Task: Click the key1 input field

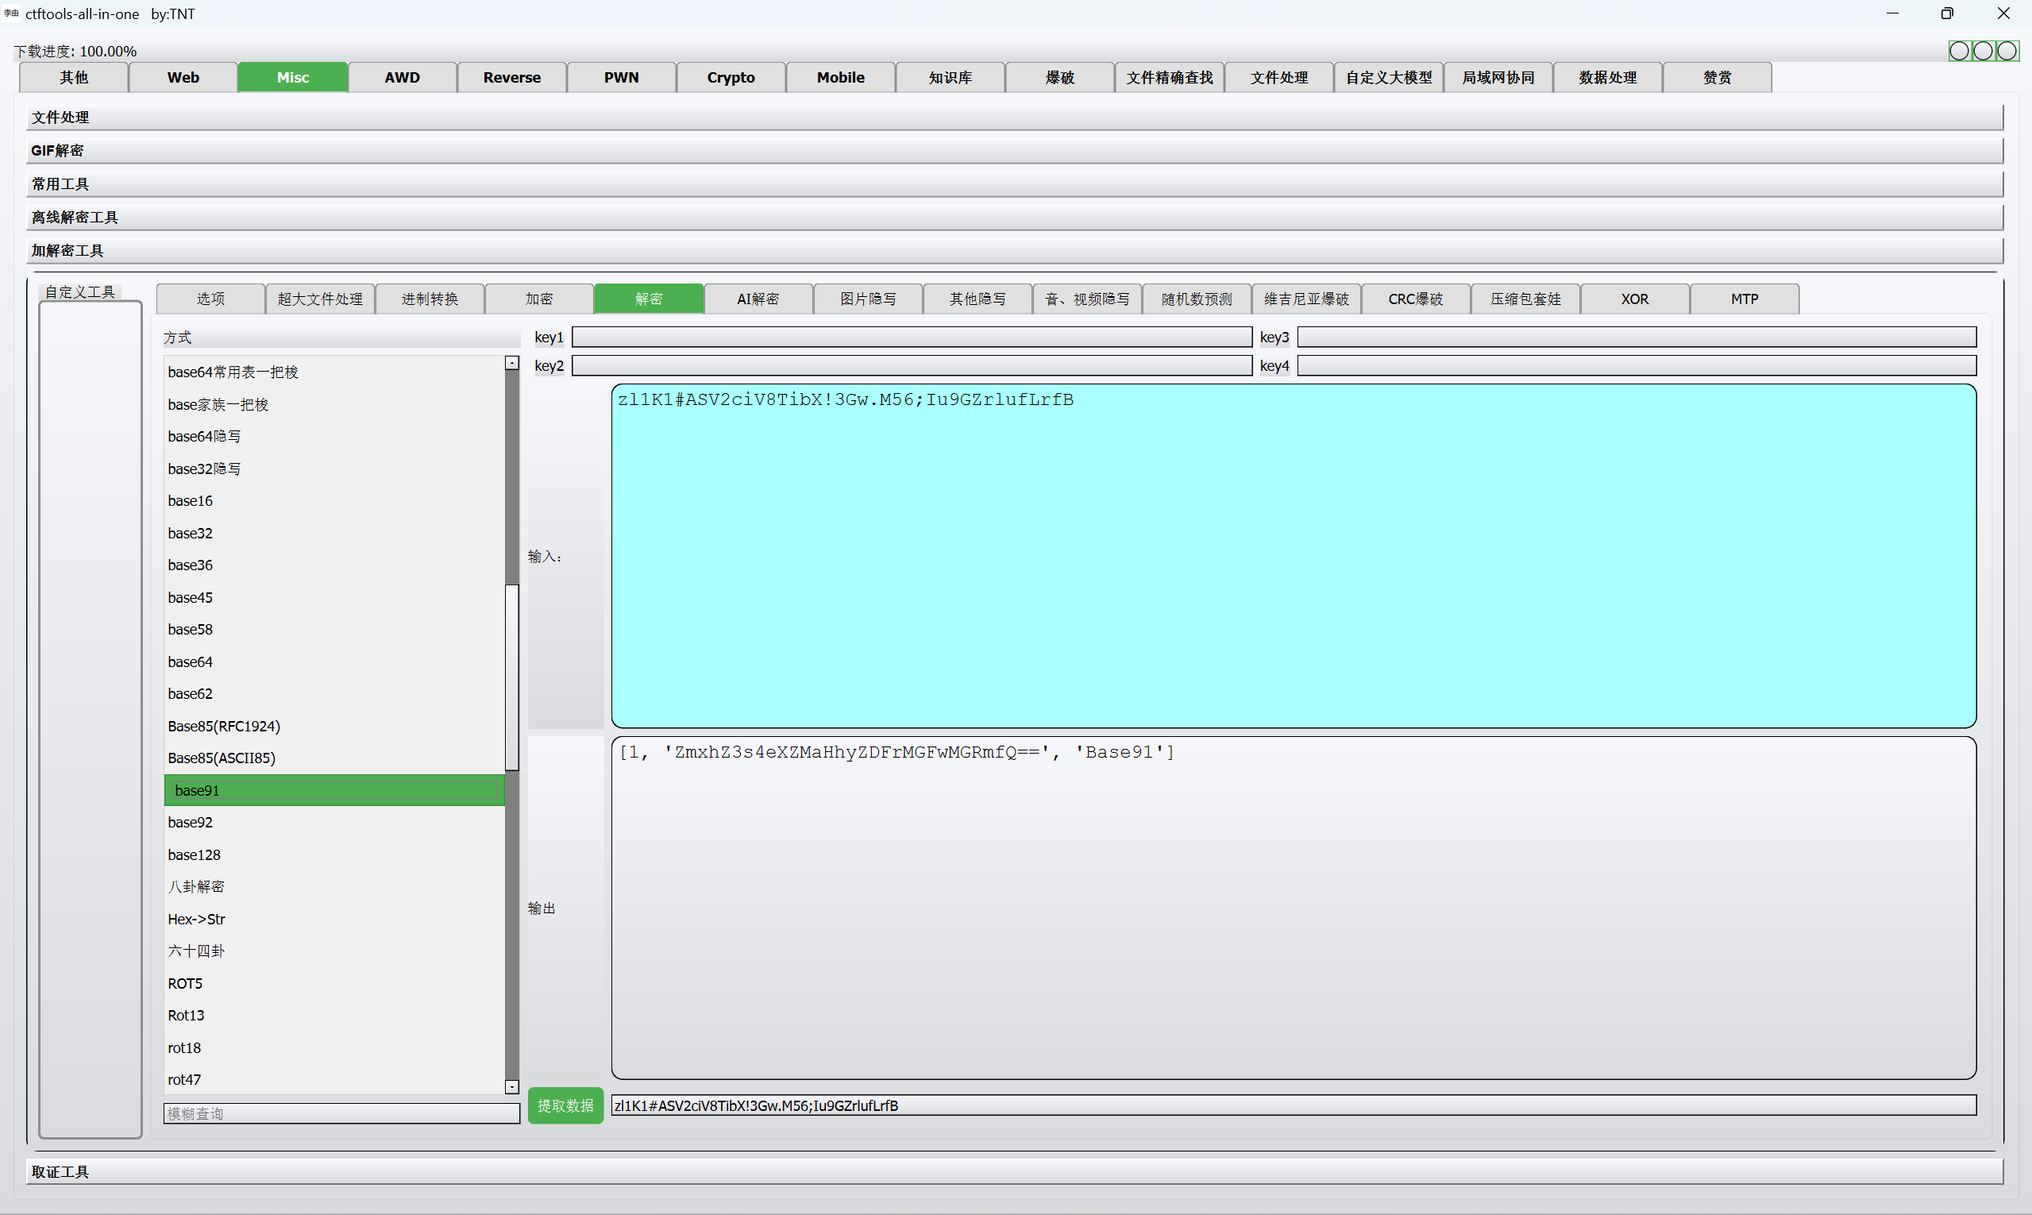Action: [x=912, y=337]
